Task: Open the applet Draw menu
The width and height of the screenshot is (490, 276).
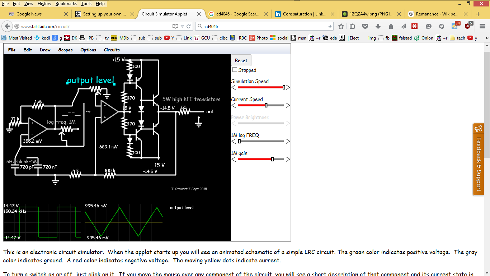Action: point(45,50)
